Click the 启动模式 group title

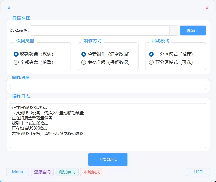click(x=160, y=41)
